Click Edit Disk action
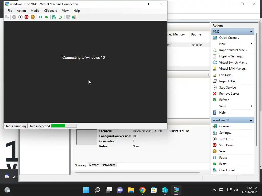The image size is (262, 196). 226,75
